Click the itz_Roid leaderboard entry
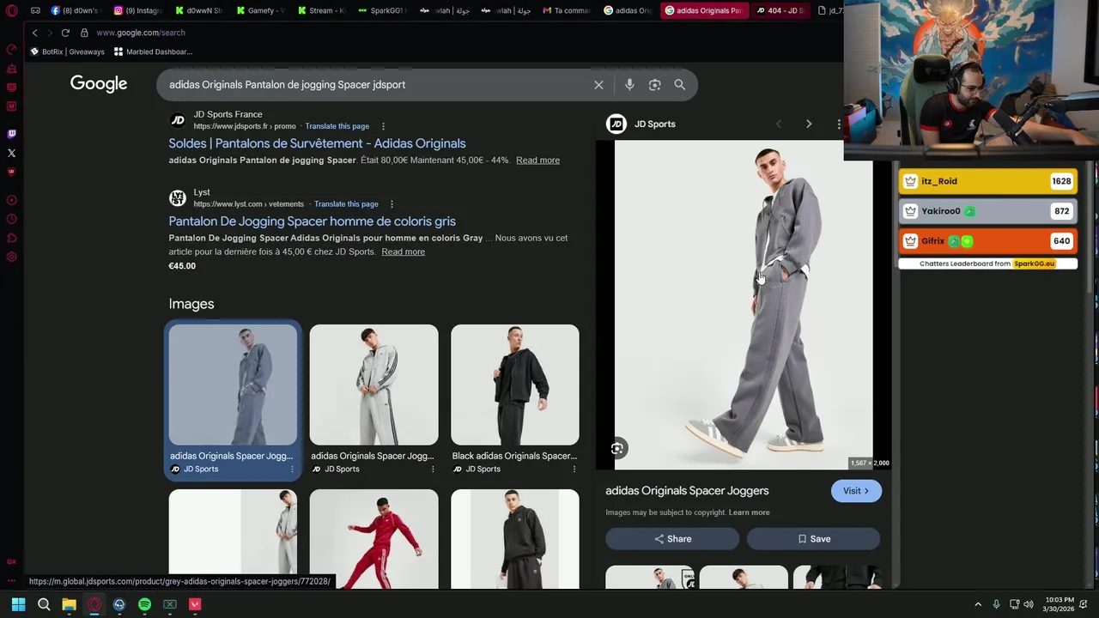 (x=987, y=181)
